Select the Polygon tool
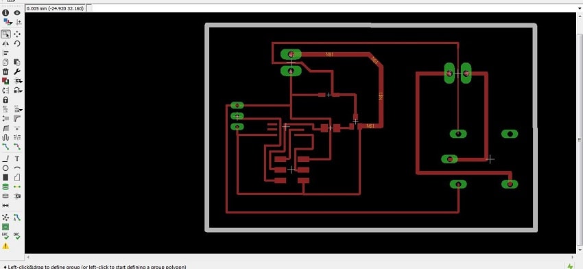This screenshot has width=583, height=269. pyautogui.click(x=17, y=178)
